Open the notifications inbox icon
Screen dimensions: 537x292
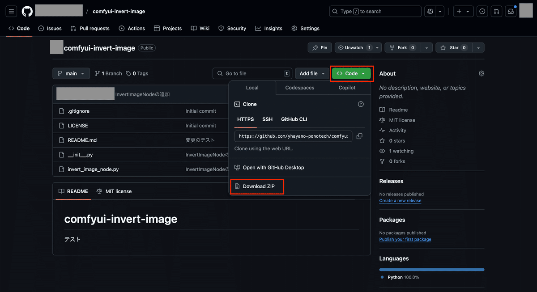click(x=510, y=11)
